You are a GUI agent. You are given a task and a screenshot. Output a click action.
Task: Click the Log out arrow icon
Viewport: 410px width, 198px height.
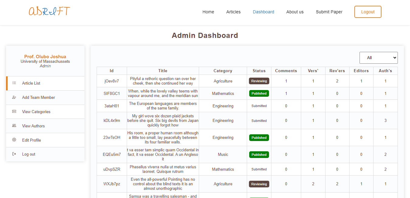(x=14, y=154)
